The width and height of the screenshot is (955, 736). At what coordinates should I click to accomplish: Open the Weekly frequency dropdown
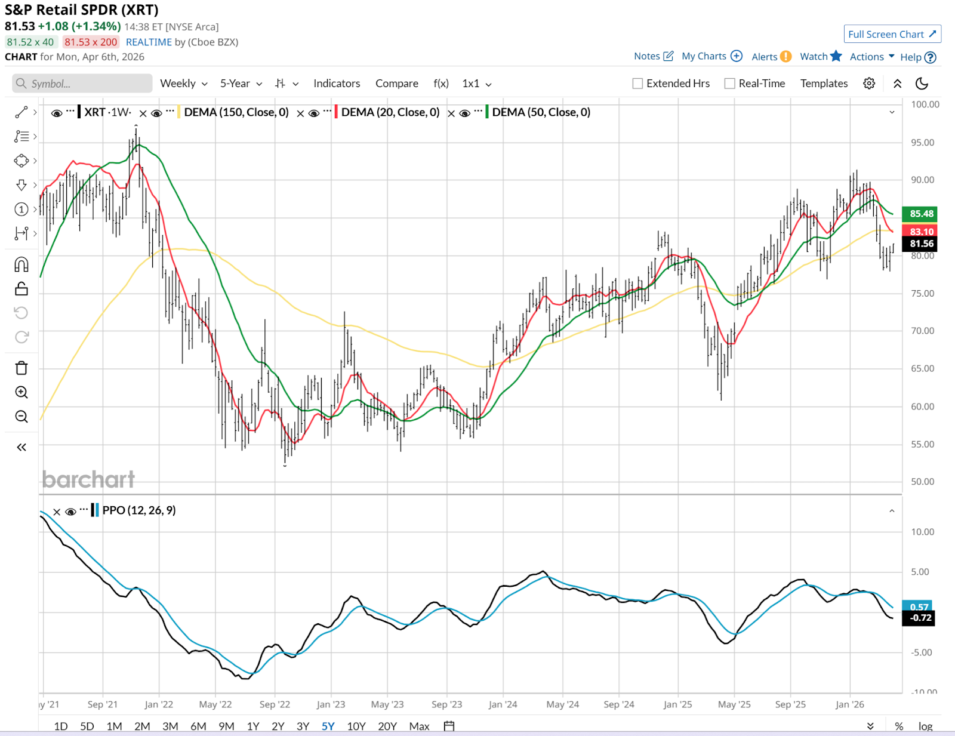[183, 84]
